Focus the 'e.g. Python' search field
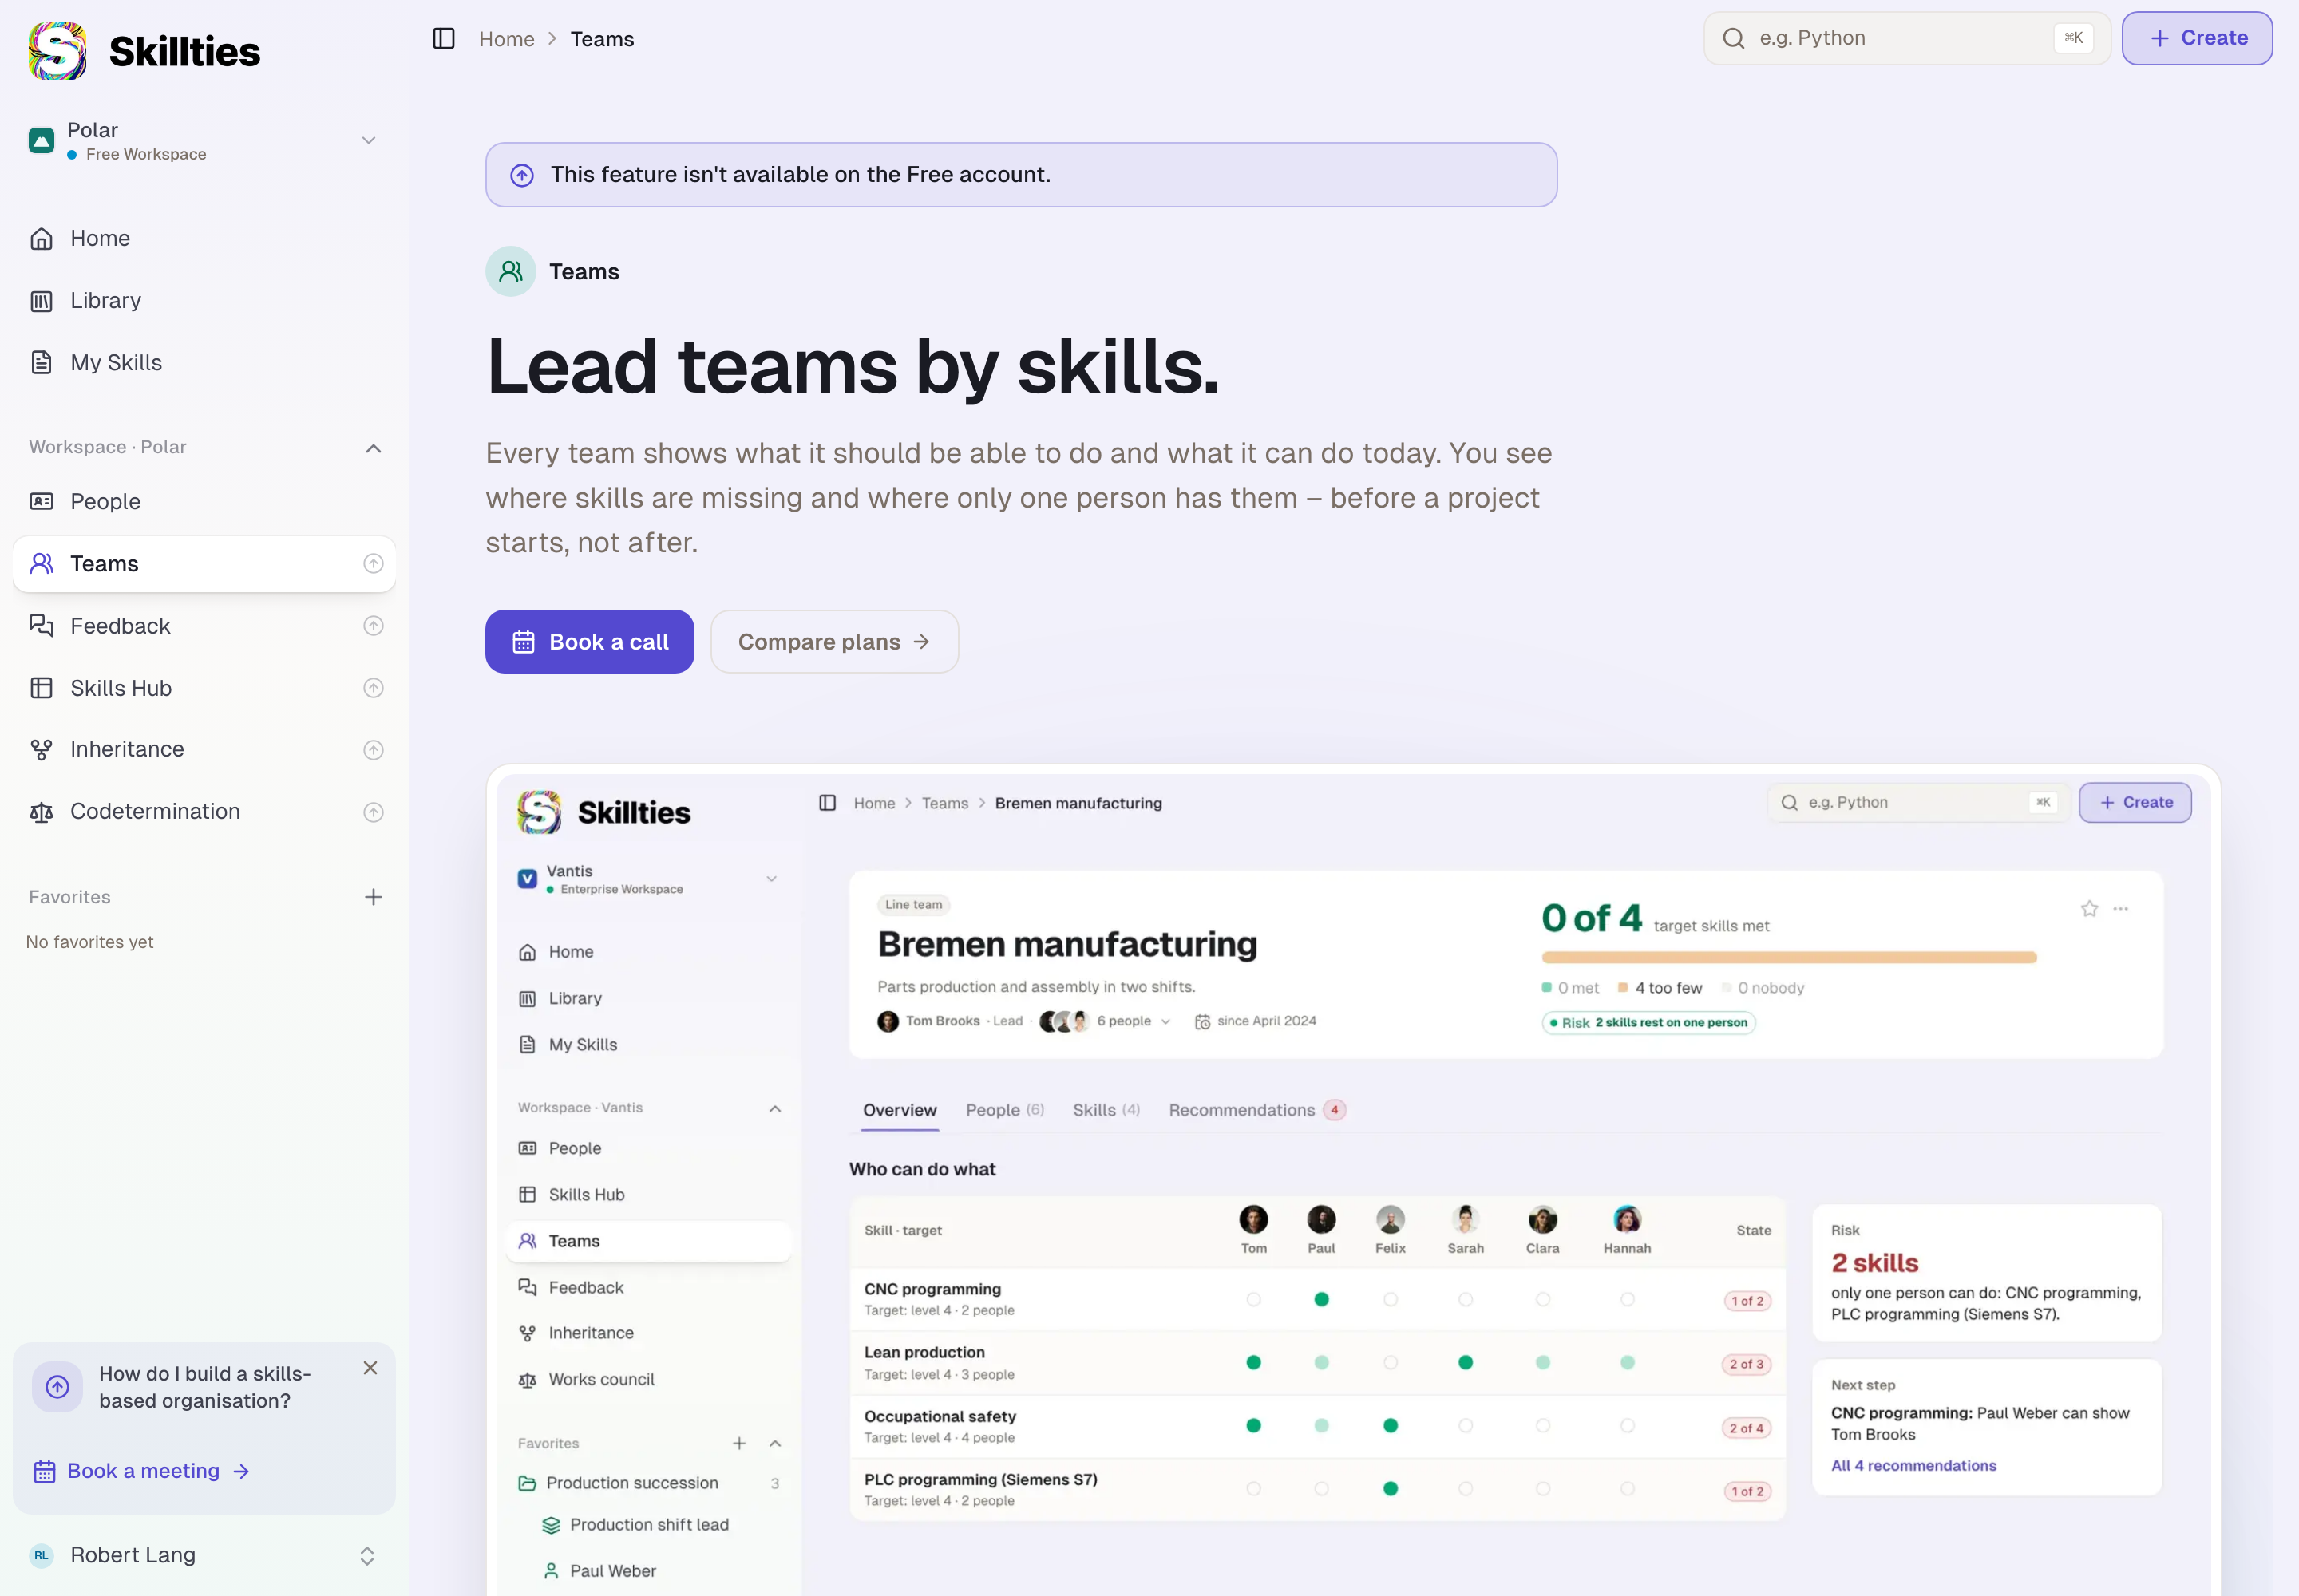The width and height of the screenshot is (2299, 1596). (x=1907, y=38)
